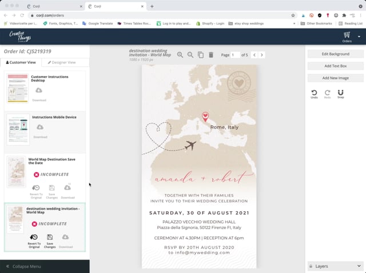
Task: Select the Customer View tab
Action: point(21,62)
